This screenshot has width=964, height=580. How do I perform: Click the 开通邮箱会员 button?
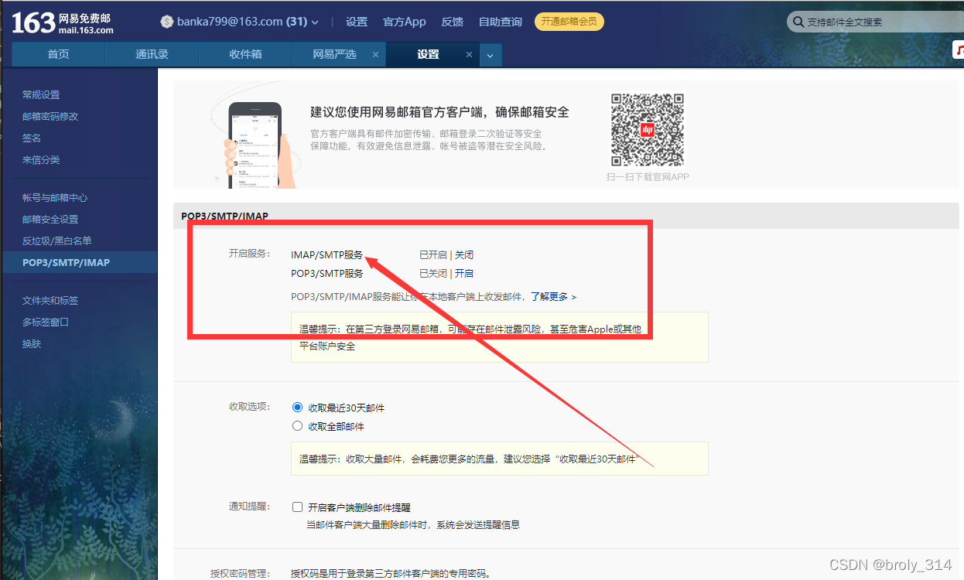click(x=569, y=22)
